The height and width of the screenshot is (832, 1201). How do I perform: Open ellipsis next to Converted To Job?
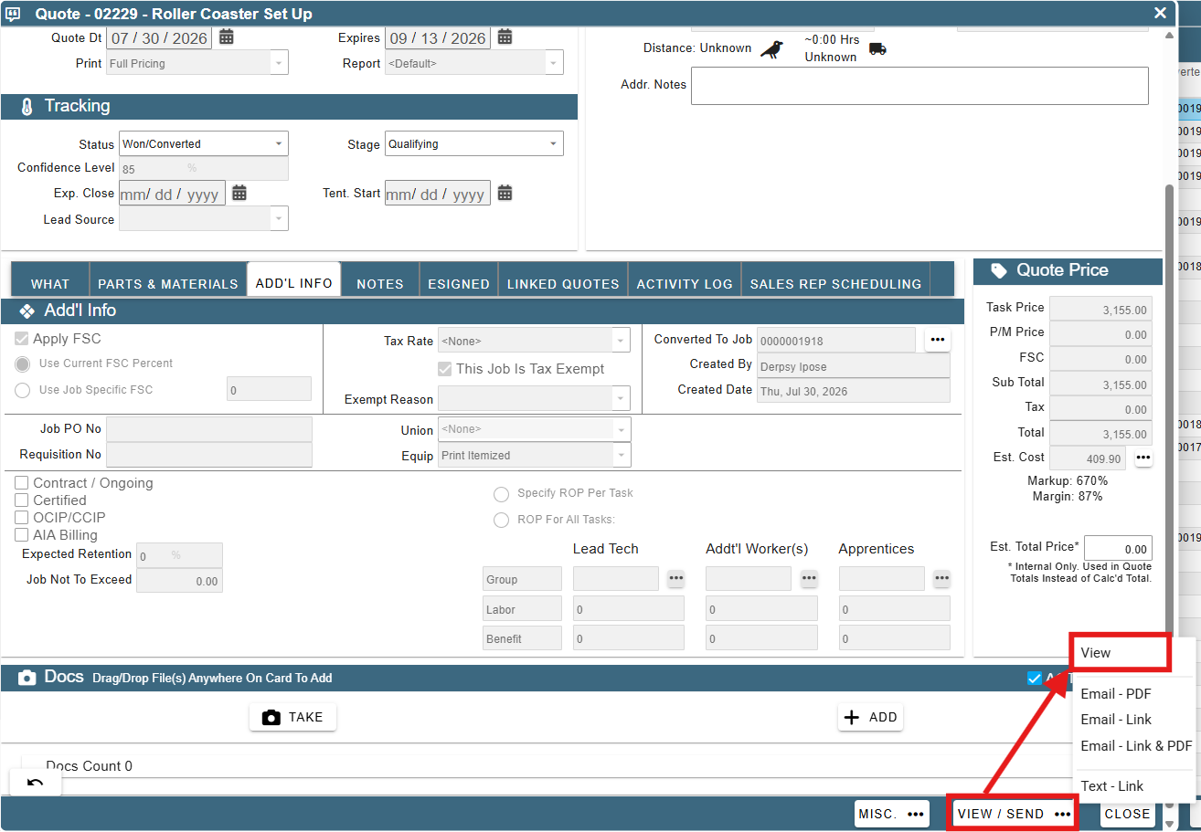tap(937, 340)
